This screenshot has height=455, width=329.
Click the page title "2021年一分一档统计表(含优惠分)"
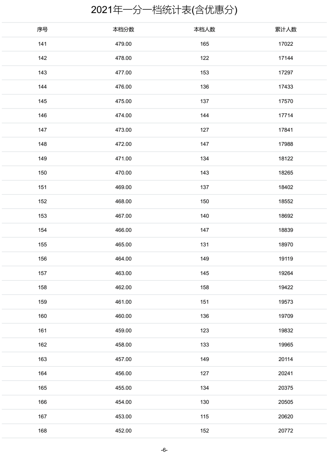click(164, 11)
